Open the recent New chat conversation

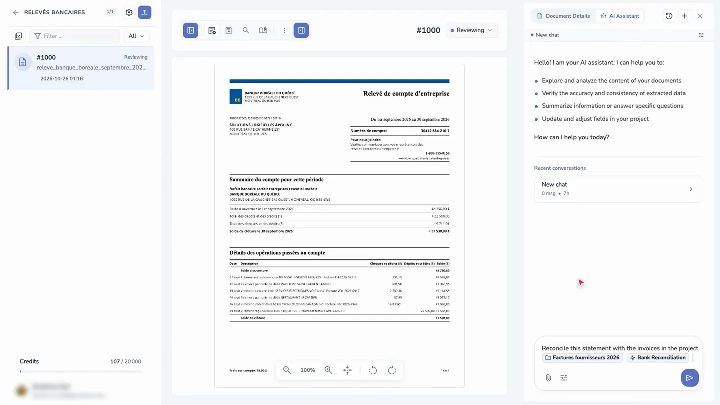618,189
